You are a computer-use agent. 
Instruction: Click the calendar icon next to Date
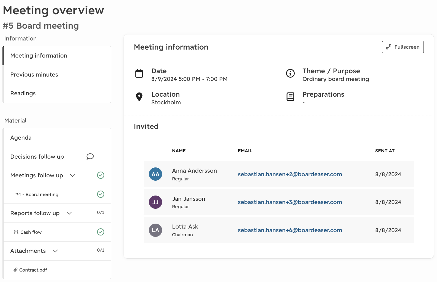point(139,74)
